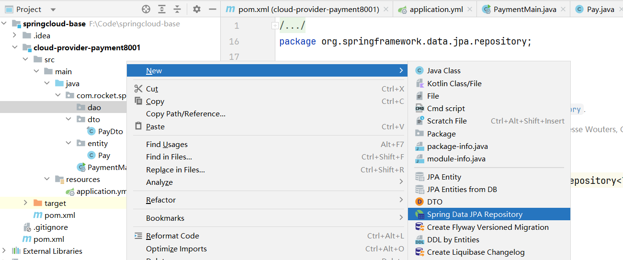Click the Collapse All icon in Project toolbar
Image resolution: width=623 pixels, height=260 pixels.
pyautogui.click(x=177, y=10)
